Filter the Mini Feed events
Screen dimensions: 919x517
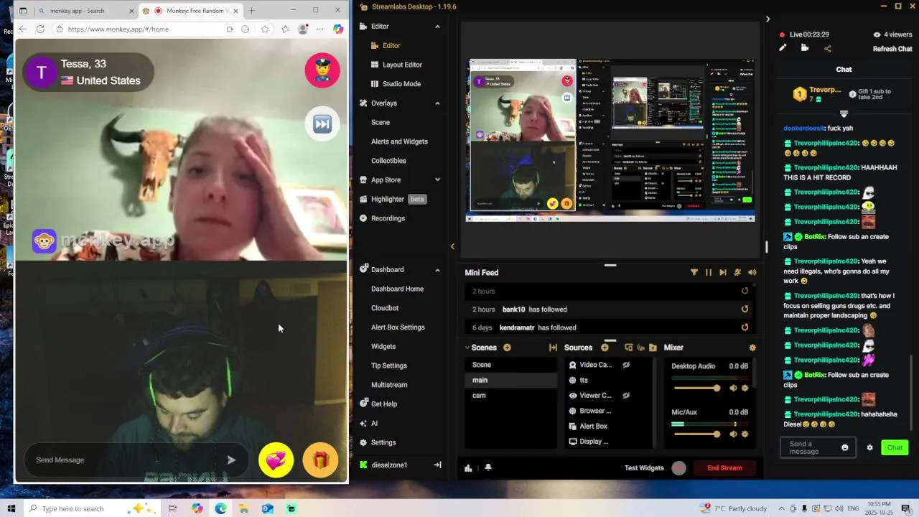point(694,273)
